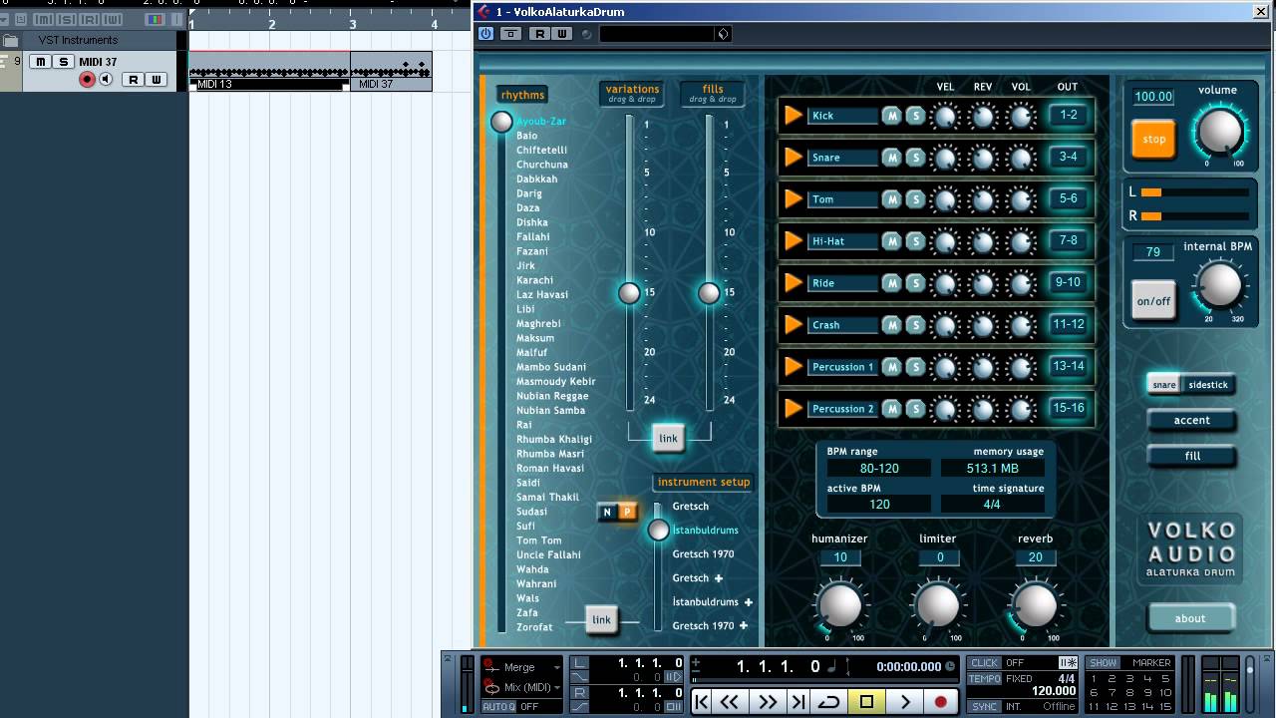Viewport: 1276px width, 718px height.
Task: Play the Snare channel preview arrow
Action: [794, 158]
